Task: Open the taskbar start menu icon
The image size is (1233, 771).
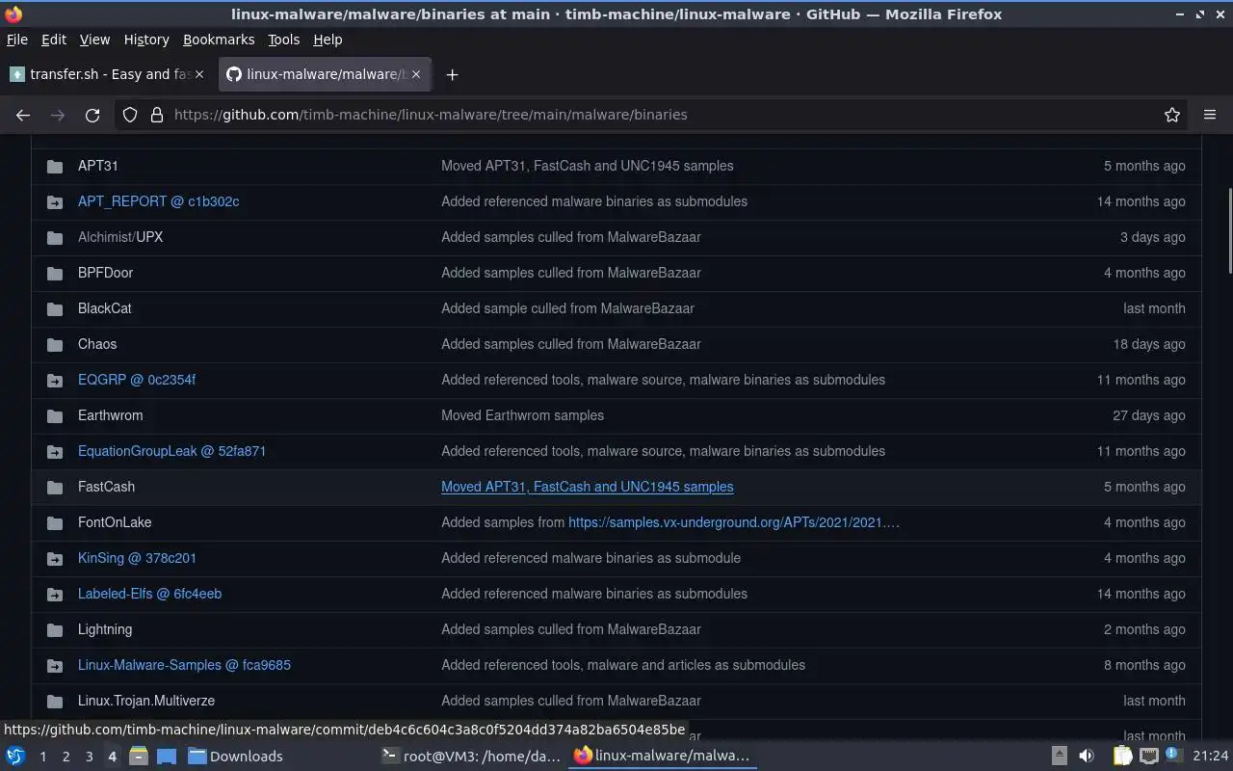Action: tap(15, 756)
